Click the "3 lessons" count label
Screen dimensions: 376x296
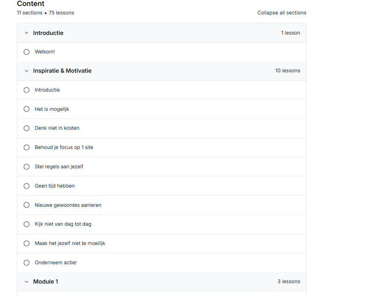[289, 282]
